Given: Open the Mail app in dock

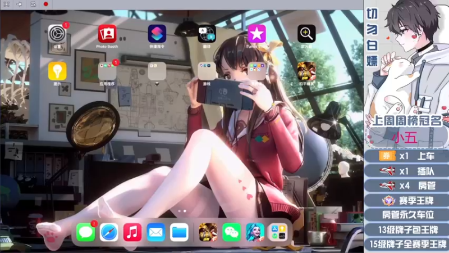Looking at the screenshot, I should 156,232.
